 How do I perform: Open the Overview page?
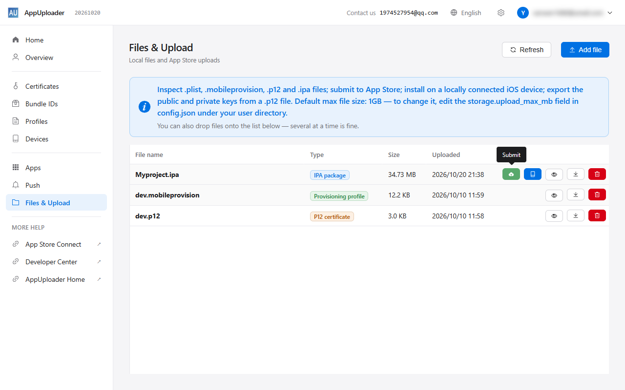coord(56,58)
